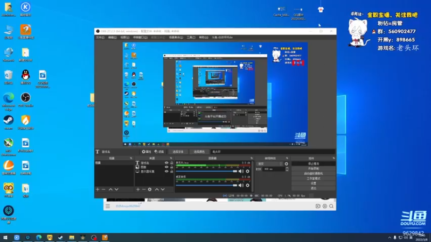Remove selected source with minus icon
Image resolution: width=431 pixels, height=242 pixels.
[x=144, y=189]
